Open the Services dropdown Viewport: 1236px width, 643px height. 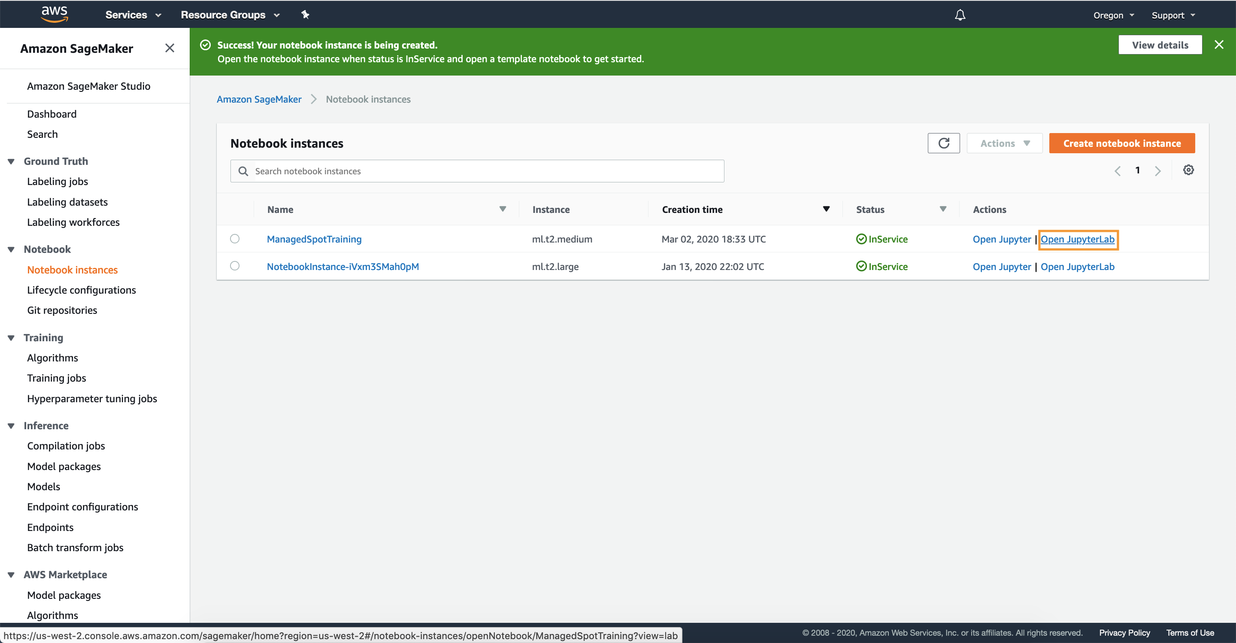click(133, 15)
